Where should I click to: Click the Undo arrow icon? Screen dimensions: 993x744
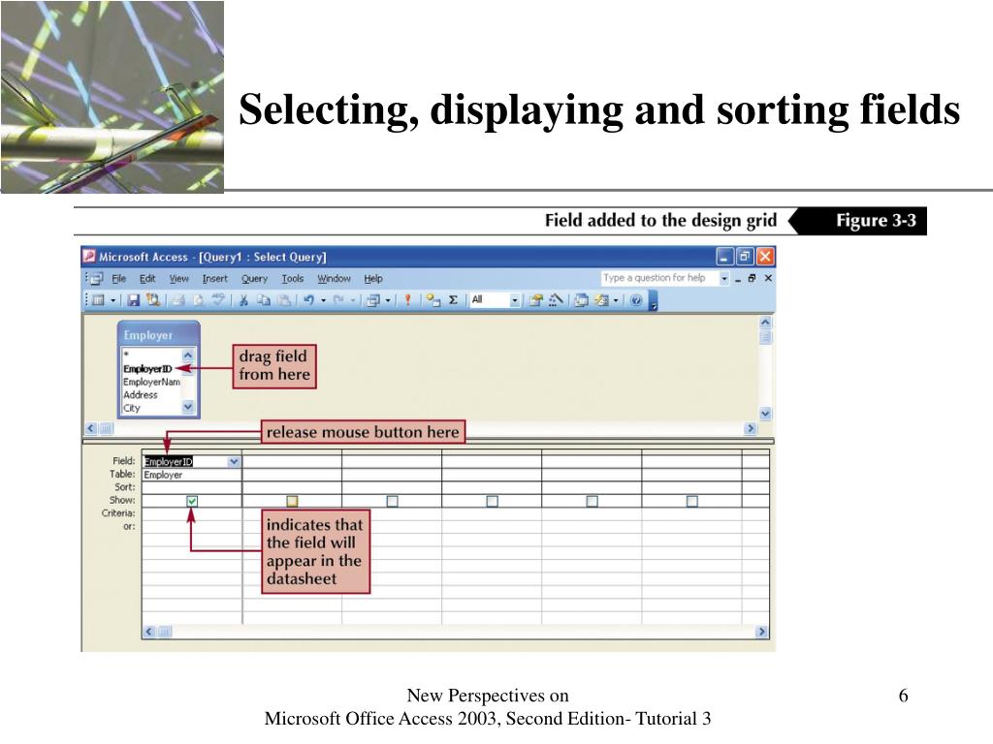tap(308, 300)
